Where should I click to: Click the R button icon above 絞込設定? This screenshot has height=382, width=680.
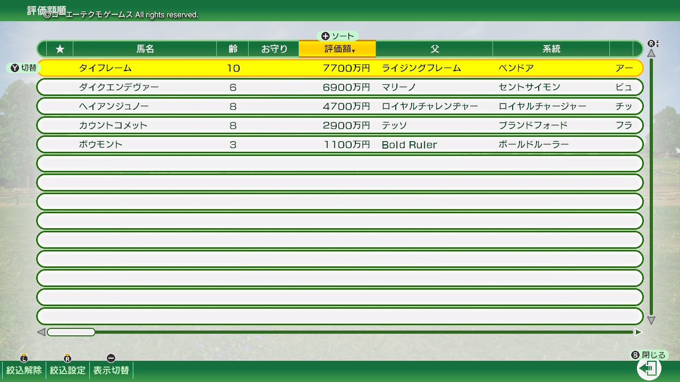(67, 358)
